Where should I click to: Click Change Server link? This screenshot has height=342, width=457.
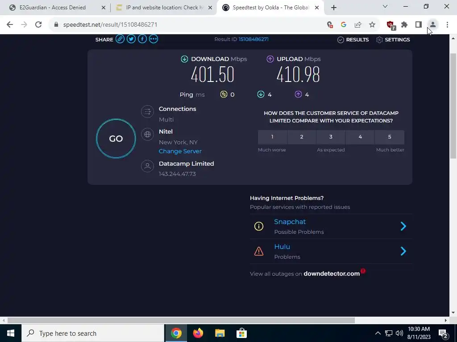[x=180, y=151]
